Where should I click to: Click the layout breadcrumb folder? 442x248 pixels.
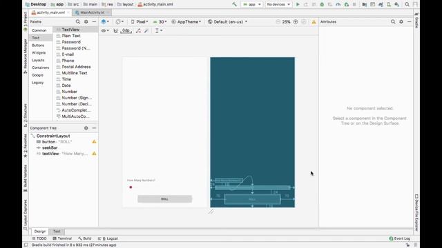tap(125, 5)
